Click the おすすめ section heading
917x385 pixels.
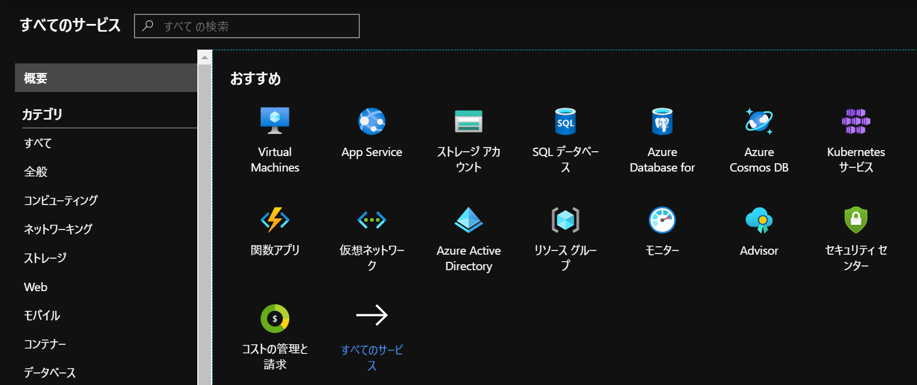(x=256, y=78)
